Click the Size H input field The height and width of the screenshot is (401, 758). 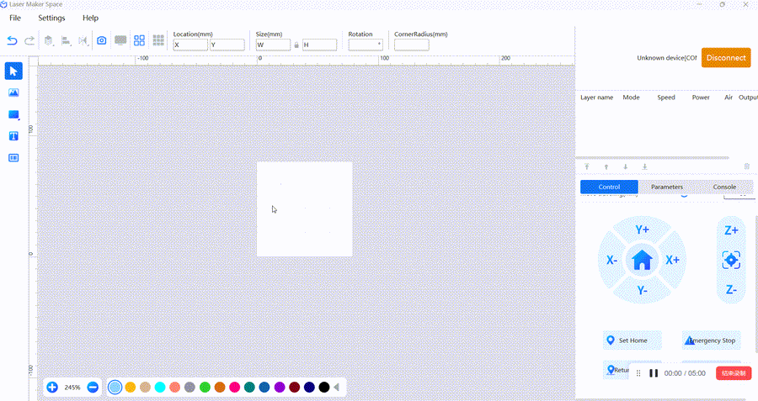coord(319,45)
